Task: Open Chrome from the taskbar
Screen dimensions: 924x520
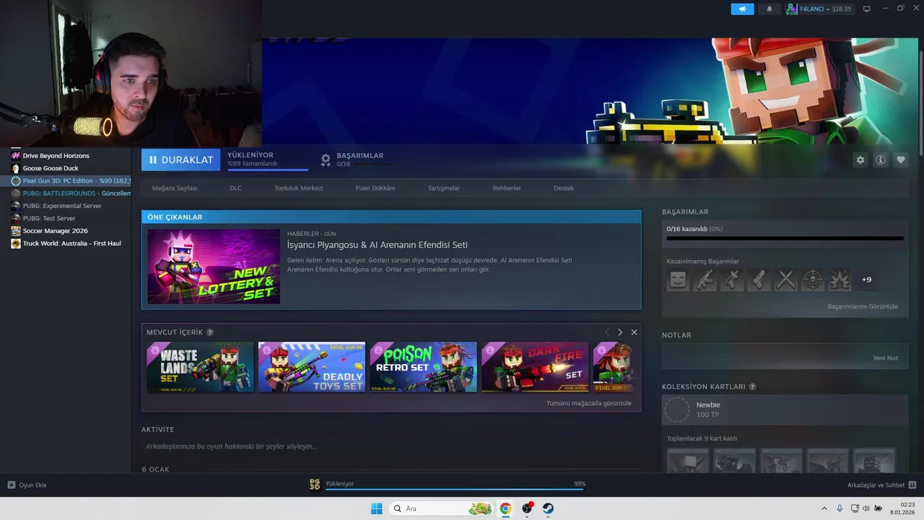Action: click(x=505, y=508)
